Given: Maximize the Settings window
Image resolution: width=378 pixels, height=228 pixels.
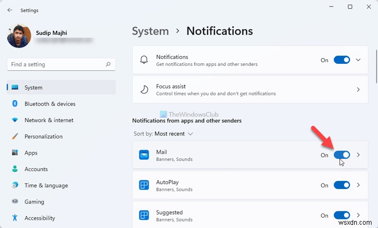Looking at the screenshot, I should pyautogui.click(x=350, y=7).
